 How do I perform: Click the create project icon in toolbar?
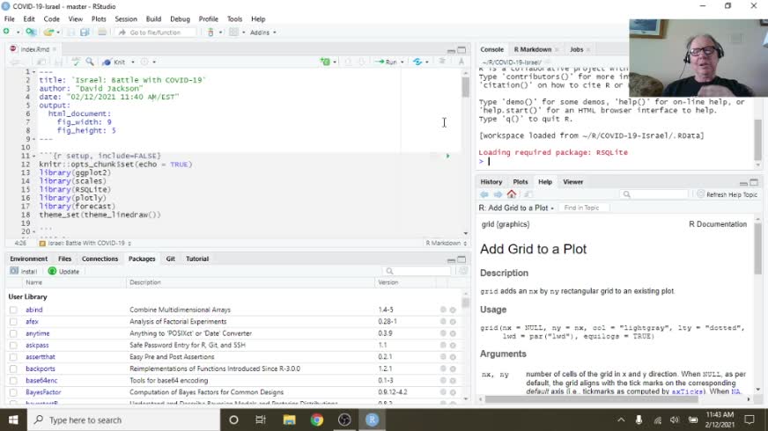pyautogui.click(x=30, y=32)
